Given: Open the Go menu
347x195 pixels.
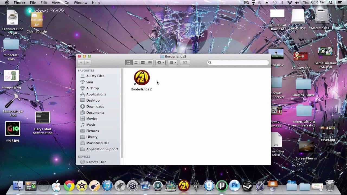Looking at the screenshot, I should 67,3.
